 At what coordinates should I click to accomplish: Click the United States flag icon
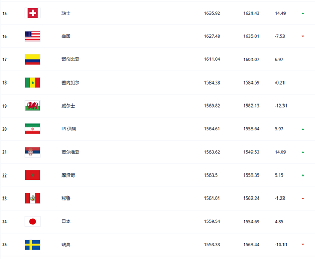(x=33, y=36)
